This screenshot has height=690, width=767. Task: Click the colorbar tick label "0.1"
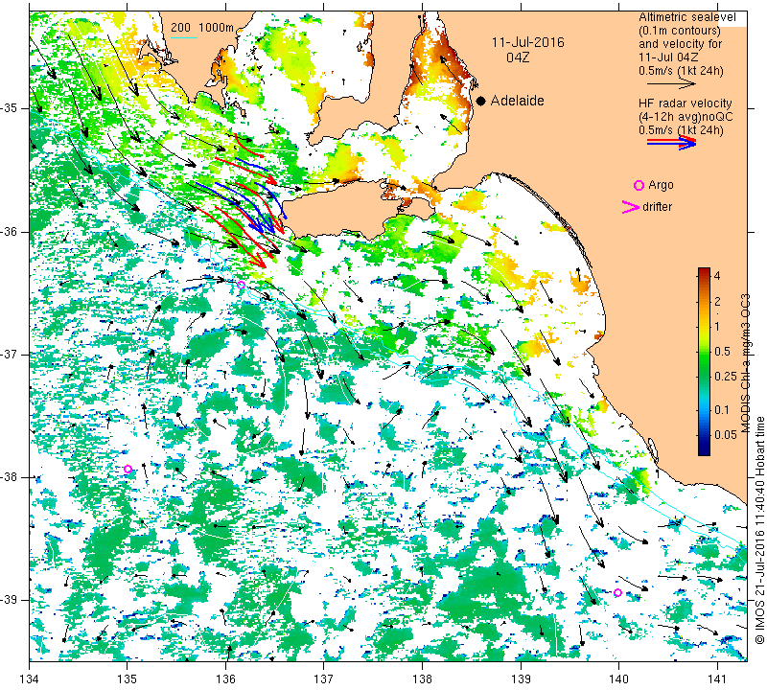[x=722, y=410]
